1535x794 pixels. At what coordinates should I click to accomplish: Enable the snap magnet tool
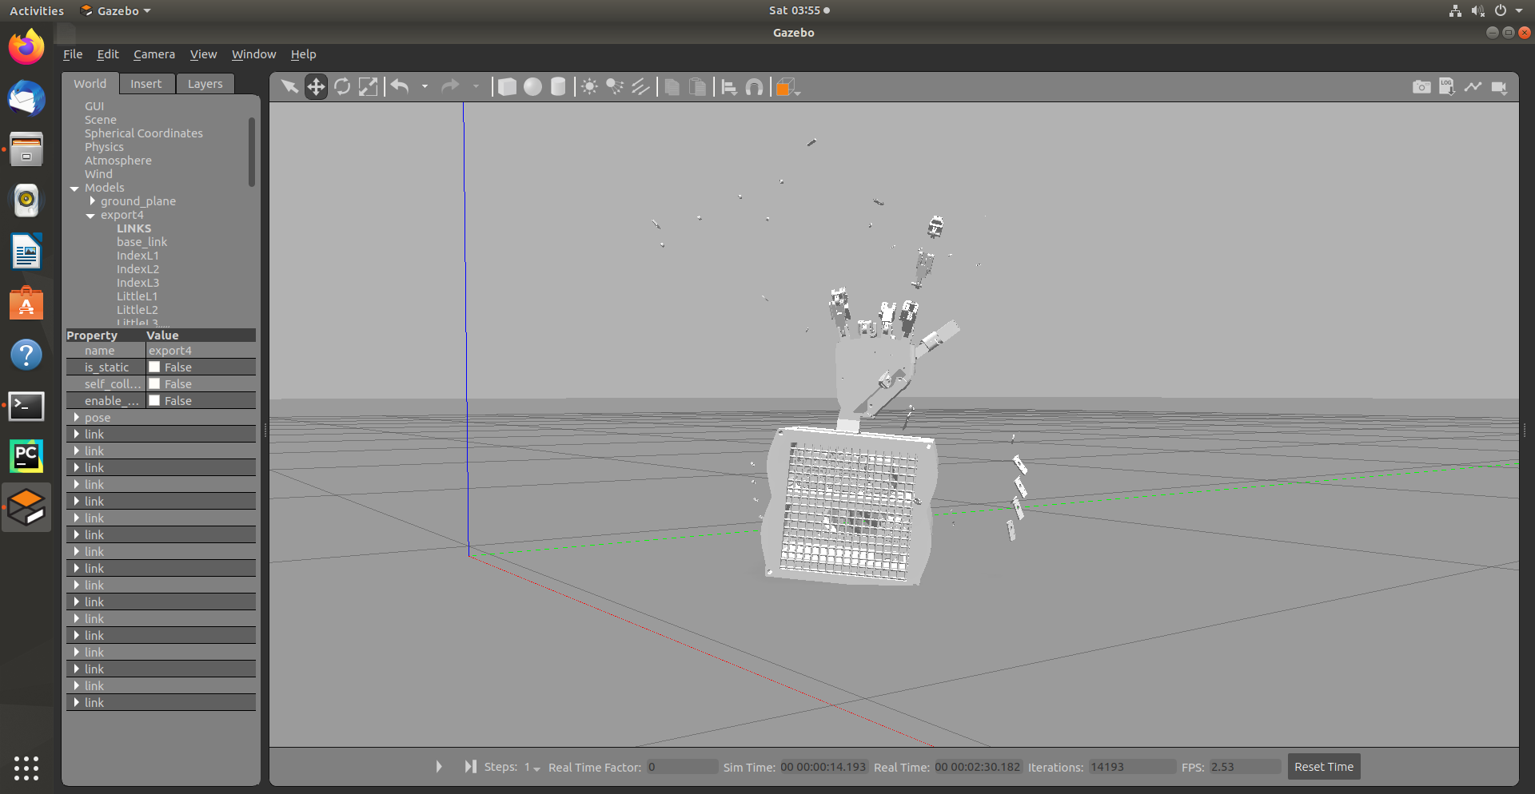pyautogui.click(x=754, y=86)
